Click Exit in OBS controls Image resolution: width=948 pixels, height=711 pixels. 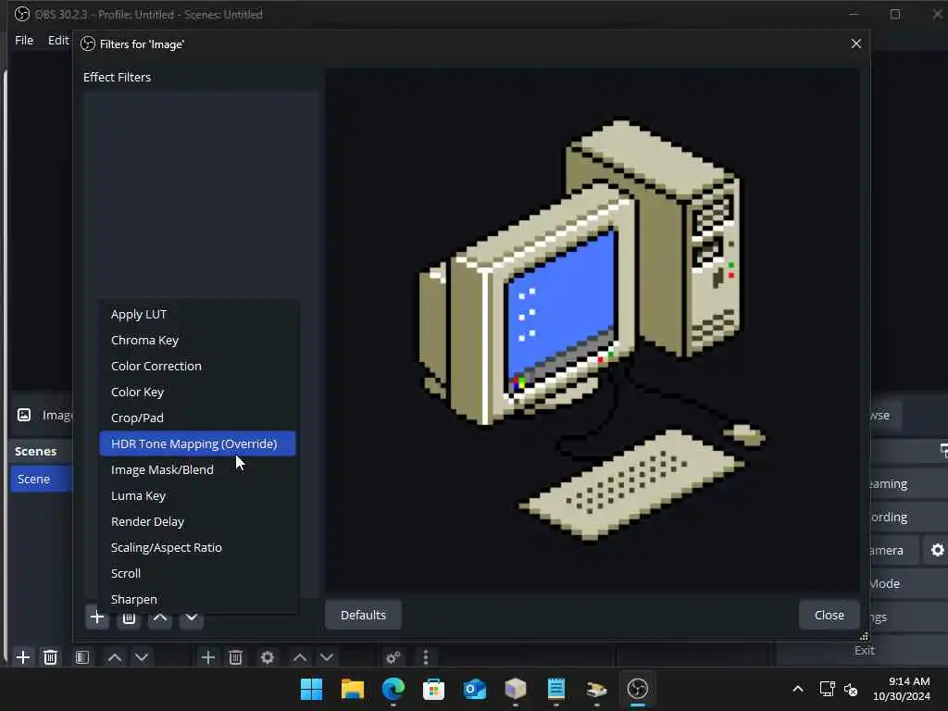coord(864,651)
